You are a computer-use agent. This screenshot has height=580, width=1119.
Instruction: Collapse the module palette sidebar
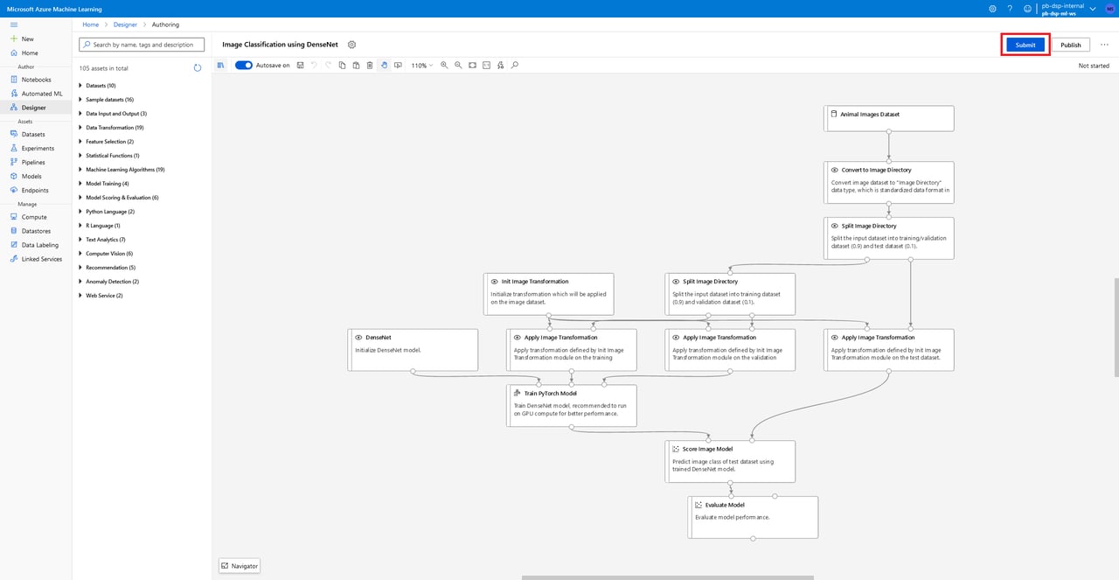[x=220, y=65]
